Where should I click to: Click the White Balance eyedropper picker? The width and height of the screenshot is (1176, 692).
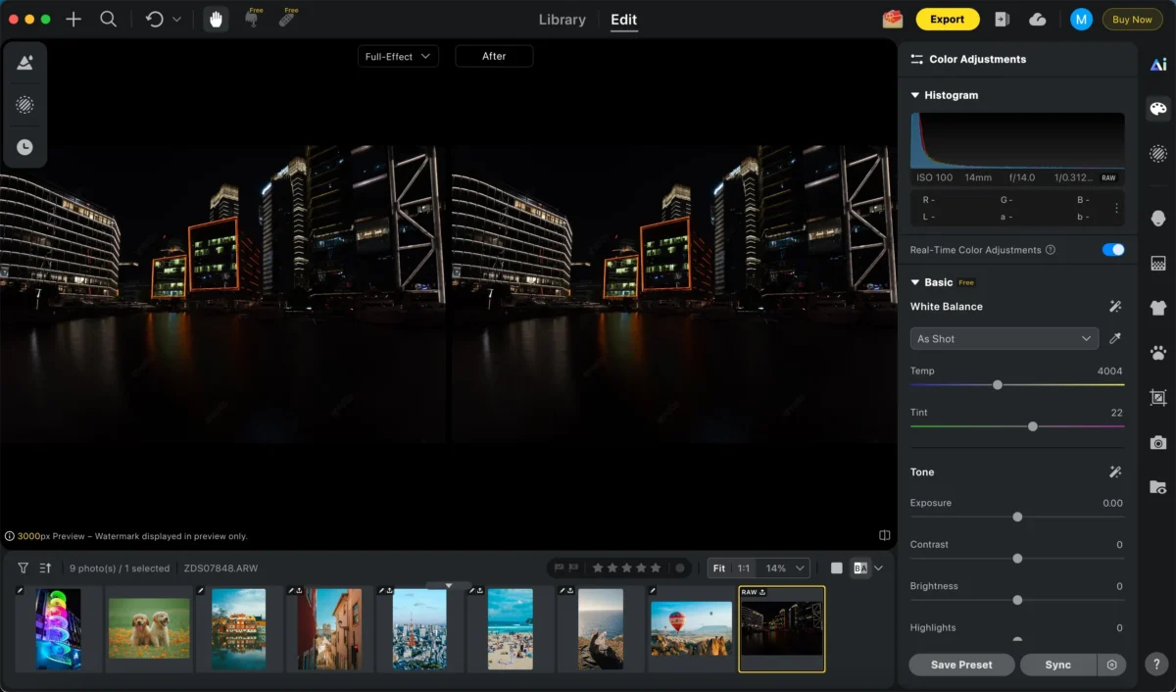pyautogui.click(x=1114, y=339)
